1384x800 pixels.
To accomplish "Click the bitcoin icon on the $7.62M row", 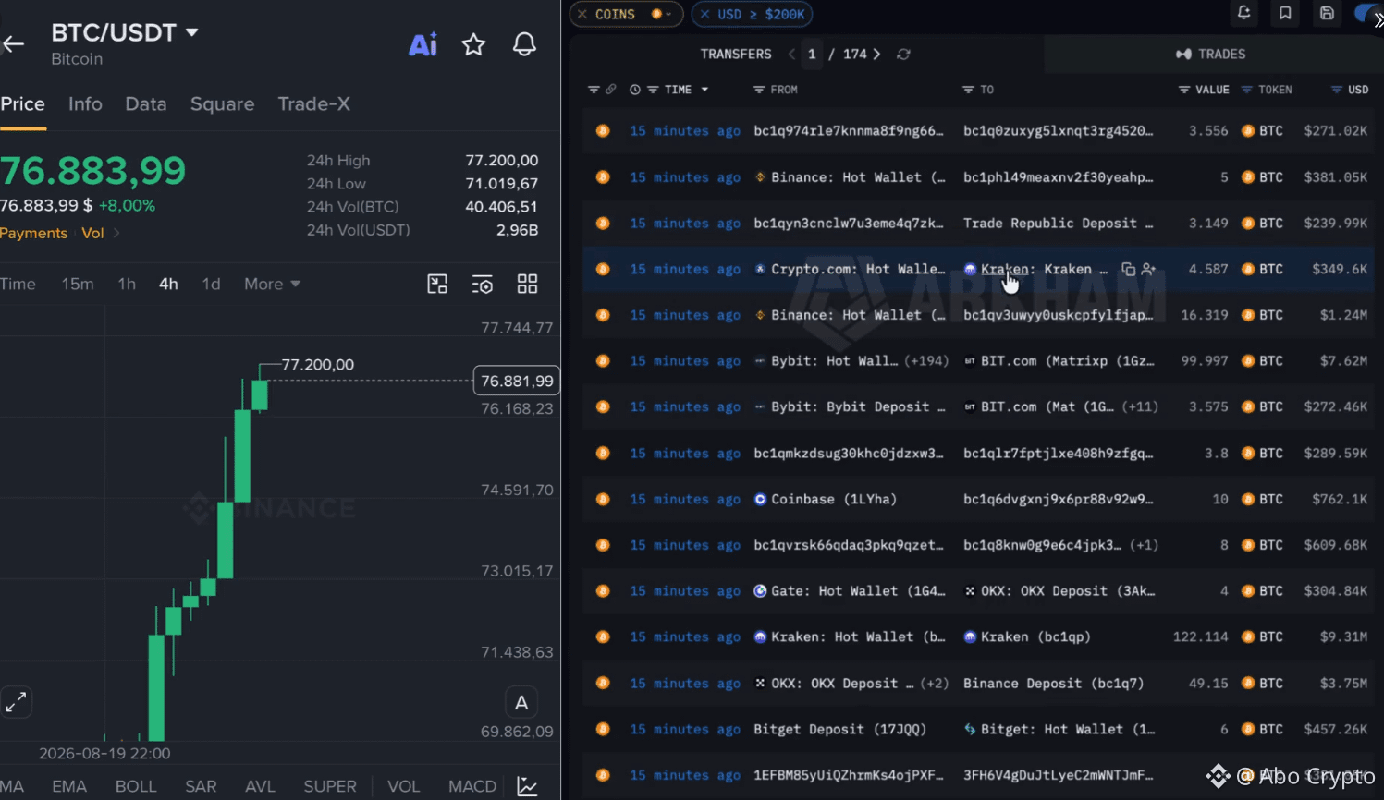I will (x=603, y=361).
